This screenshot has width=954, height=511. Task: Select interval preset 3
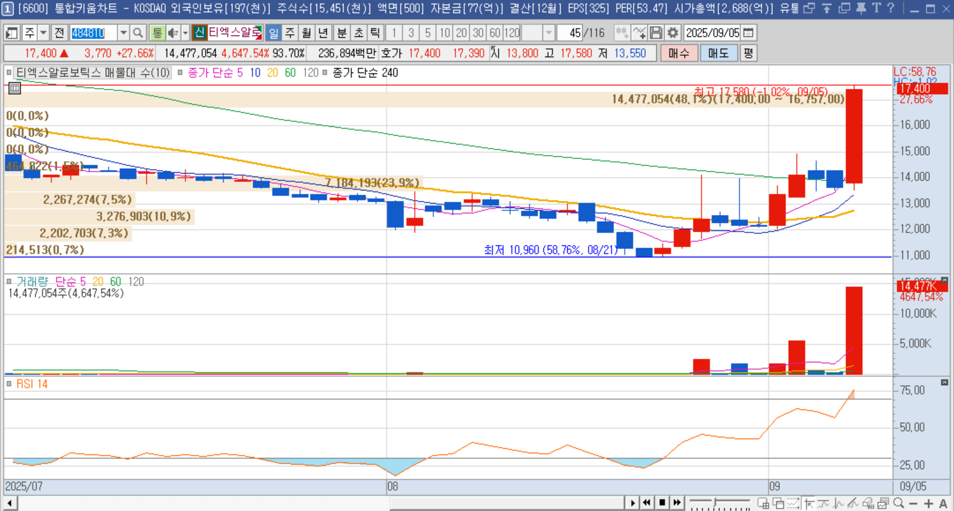pyautogui.click(x=411, y=33)
